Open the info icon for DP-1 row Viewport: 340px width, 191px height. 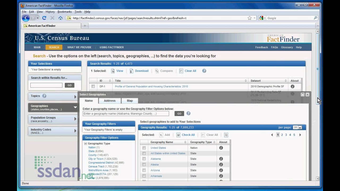292,86
